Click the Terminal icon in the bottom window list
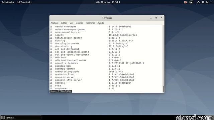This screenshot has width=214, height=120. 3,118
